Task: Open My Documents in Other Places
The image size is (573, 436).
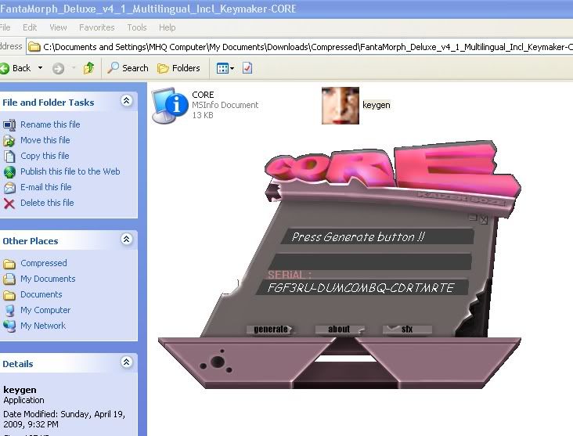Action: tap(48, 279)
